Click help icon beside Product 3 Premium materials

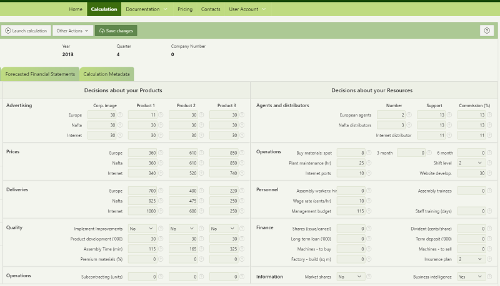click(242, 259)
